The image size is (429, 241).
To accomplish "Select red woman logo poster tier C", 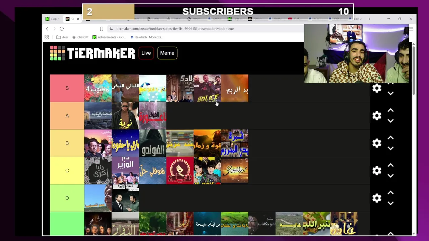I will click(180, 171).
